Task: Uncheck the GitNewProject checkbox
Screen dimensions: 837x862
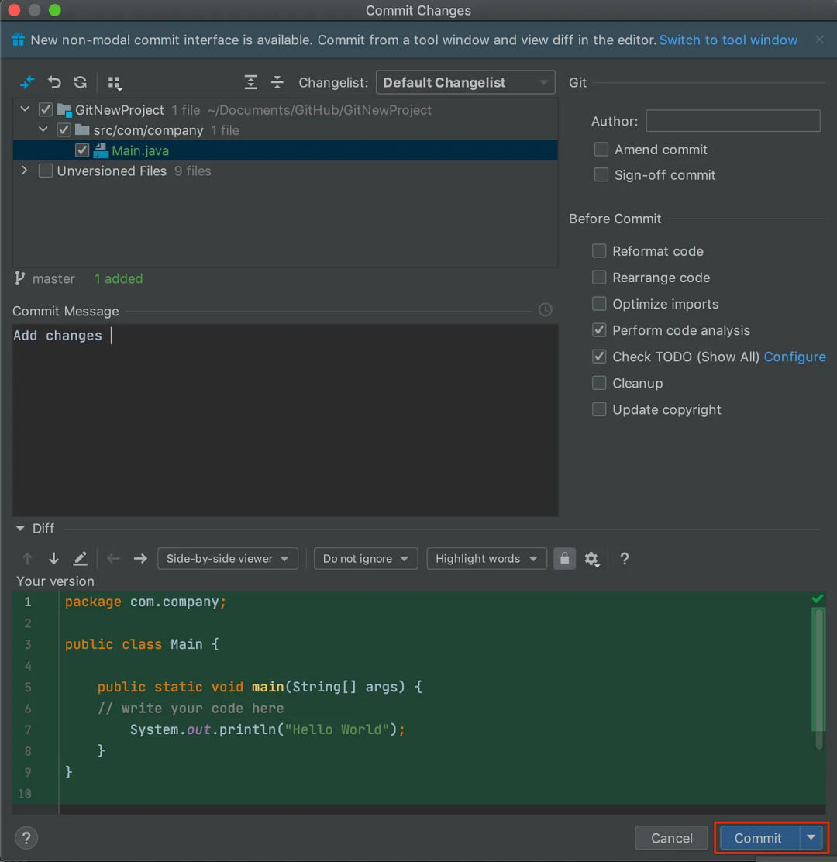Action: [x=46, y=110]
